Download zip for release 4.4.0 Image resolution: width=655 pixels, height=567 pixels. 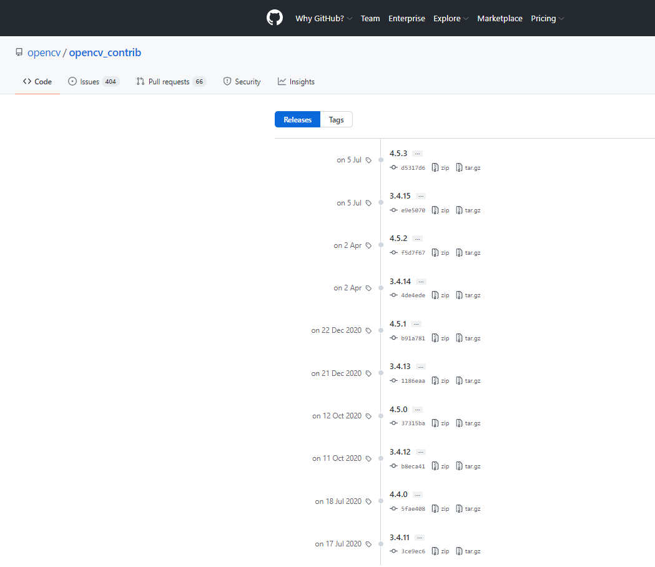point(441,508)
